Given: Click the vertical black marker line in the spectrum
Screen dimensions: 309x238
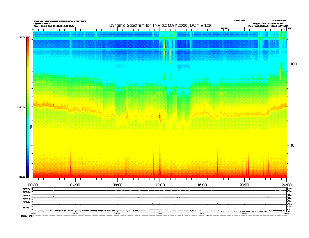Looking at the screenshot, I should 251,104.
